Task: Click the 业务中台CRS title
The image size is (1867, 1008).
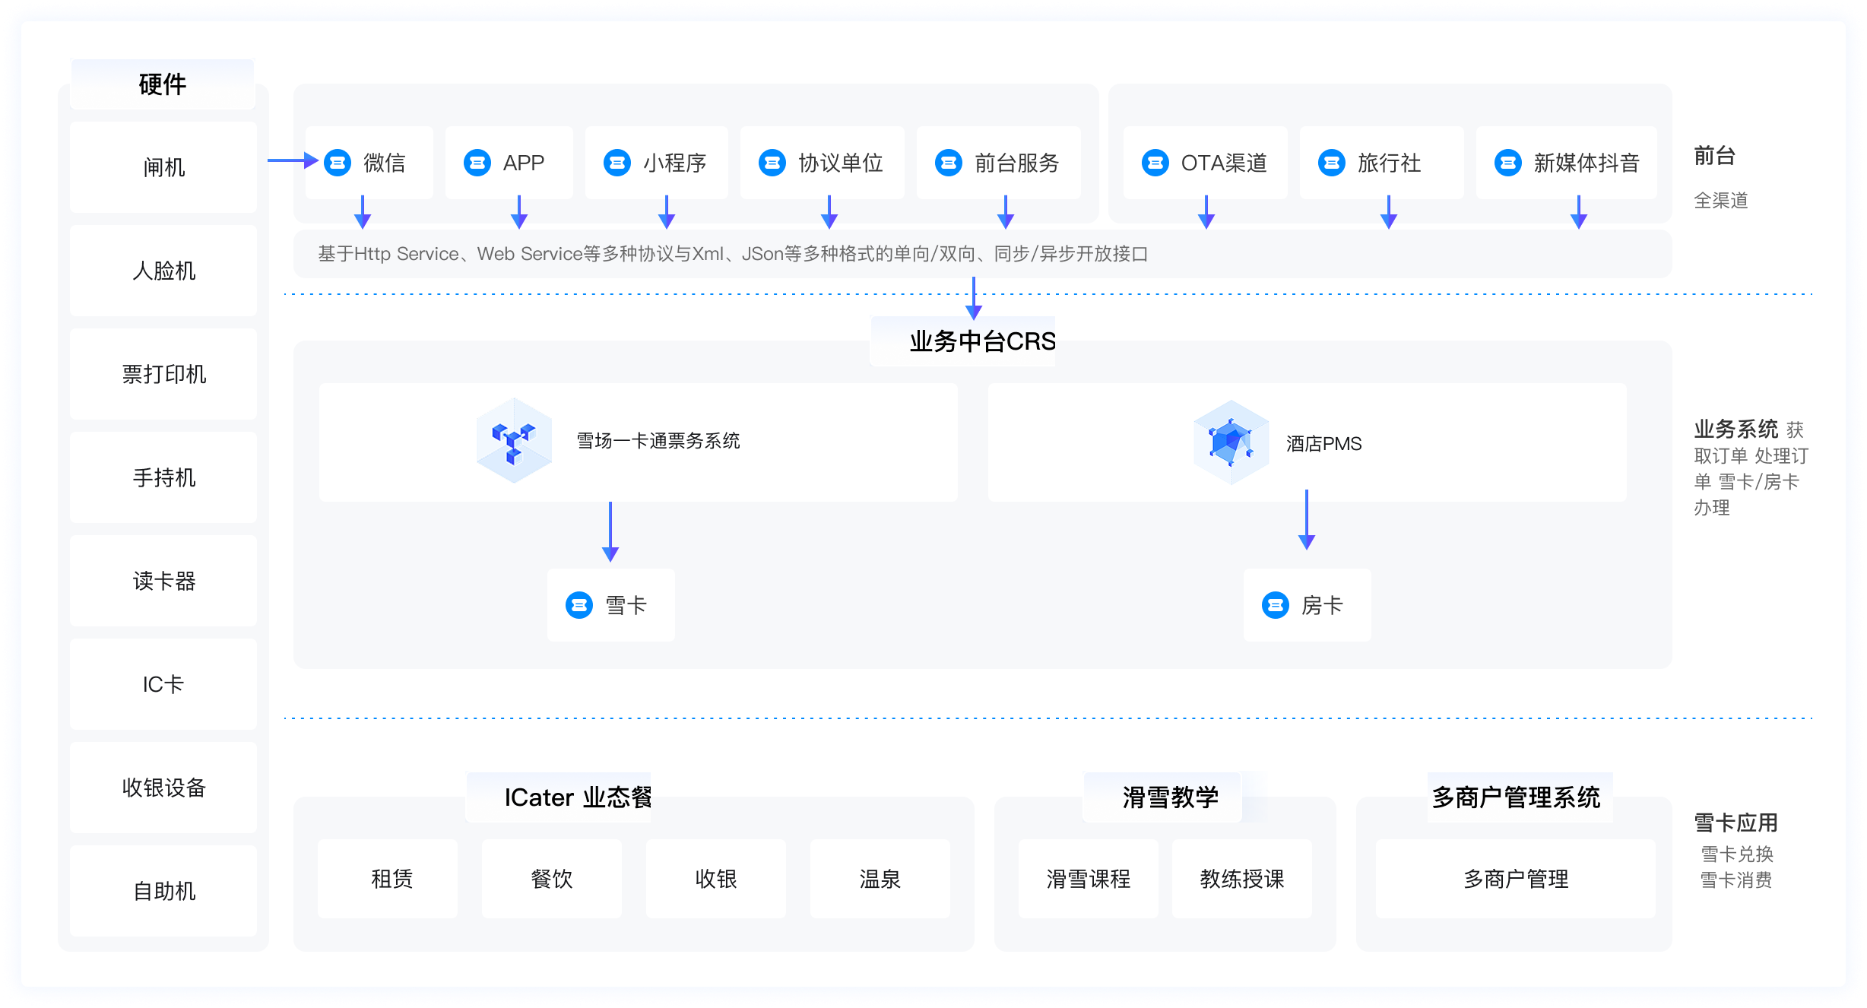Action: tap(981, 342)
